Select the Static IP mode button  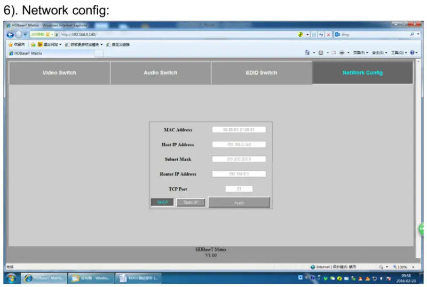click(191, 202)
